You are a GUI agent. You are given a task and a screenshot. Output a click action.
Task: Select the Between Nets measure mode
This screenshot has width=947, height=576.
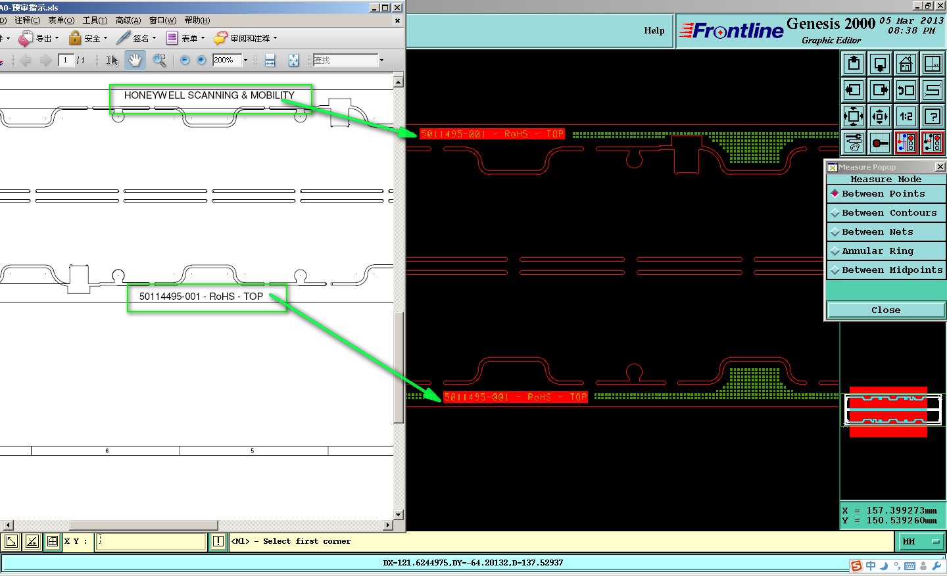(886, 231)
